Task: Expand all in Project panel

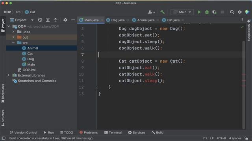Action: tap(48, 20)
